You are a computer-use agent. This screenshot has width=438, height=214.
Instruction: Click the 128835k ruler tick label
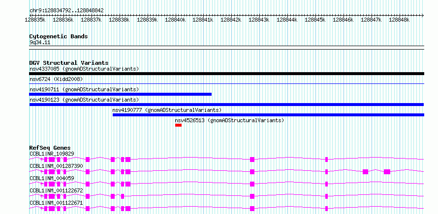(35, 20)
